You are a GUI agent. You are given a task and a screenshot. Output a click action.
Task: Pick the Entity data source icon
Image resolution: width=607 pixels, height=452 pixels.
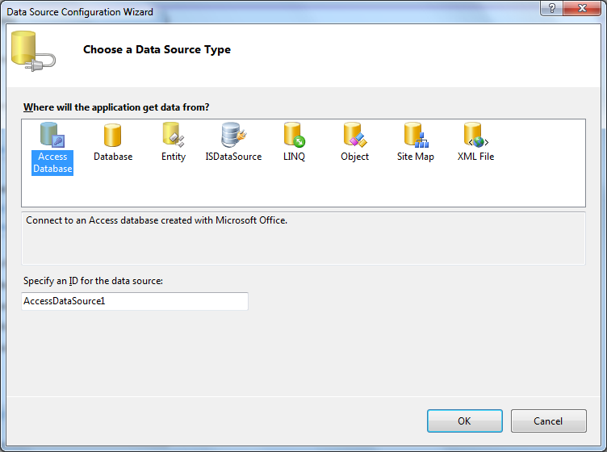click(x=173, y=136)
